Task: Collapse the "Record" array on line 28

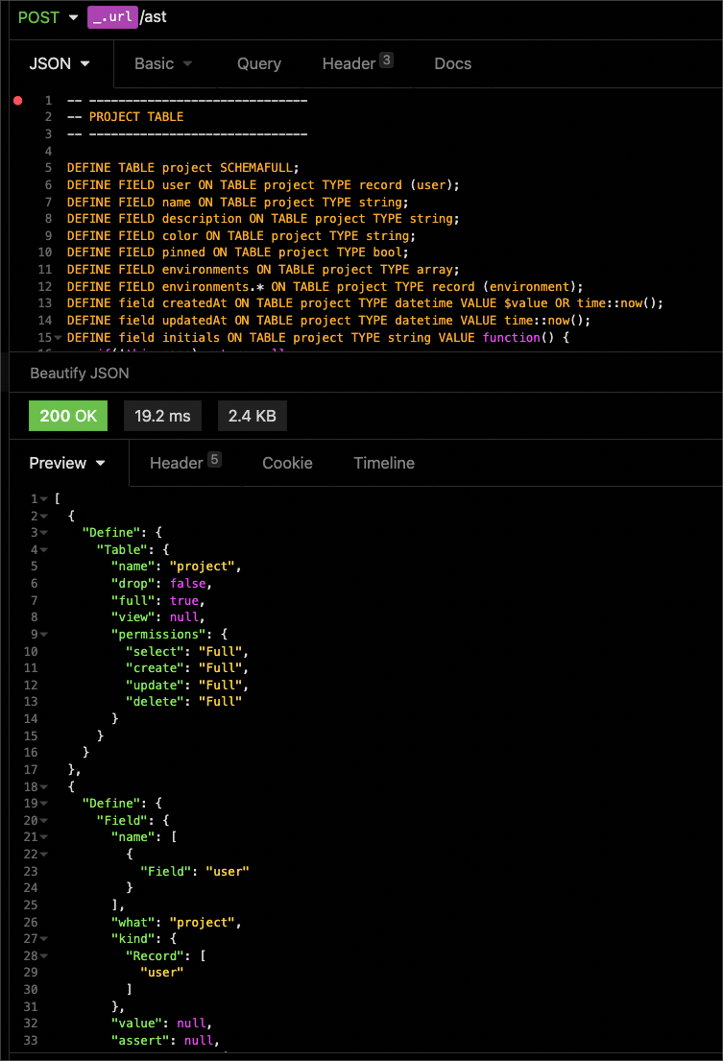Action: [44, 955]
